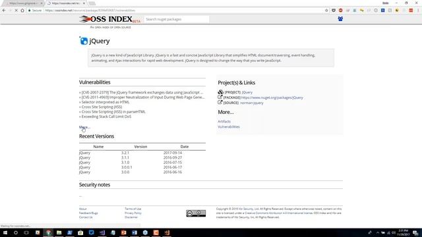Open the Disclaimer footer link

click(131, 217)
